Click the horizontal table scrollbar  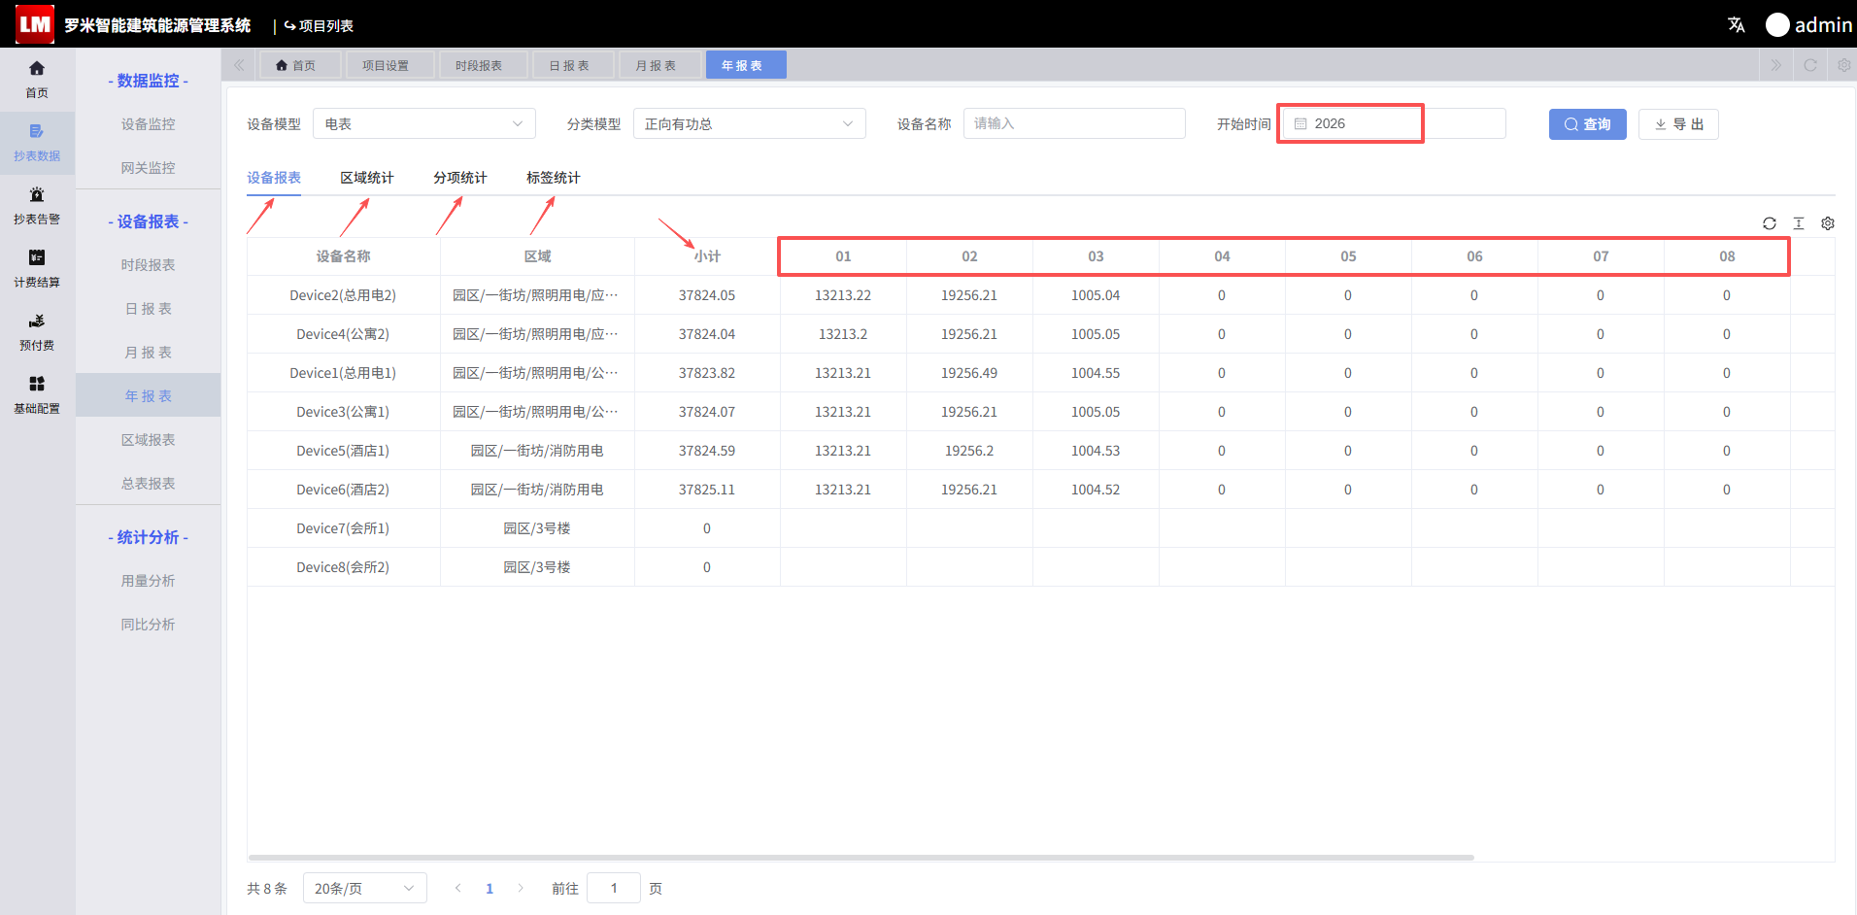pos(861,858)
